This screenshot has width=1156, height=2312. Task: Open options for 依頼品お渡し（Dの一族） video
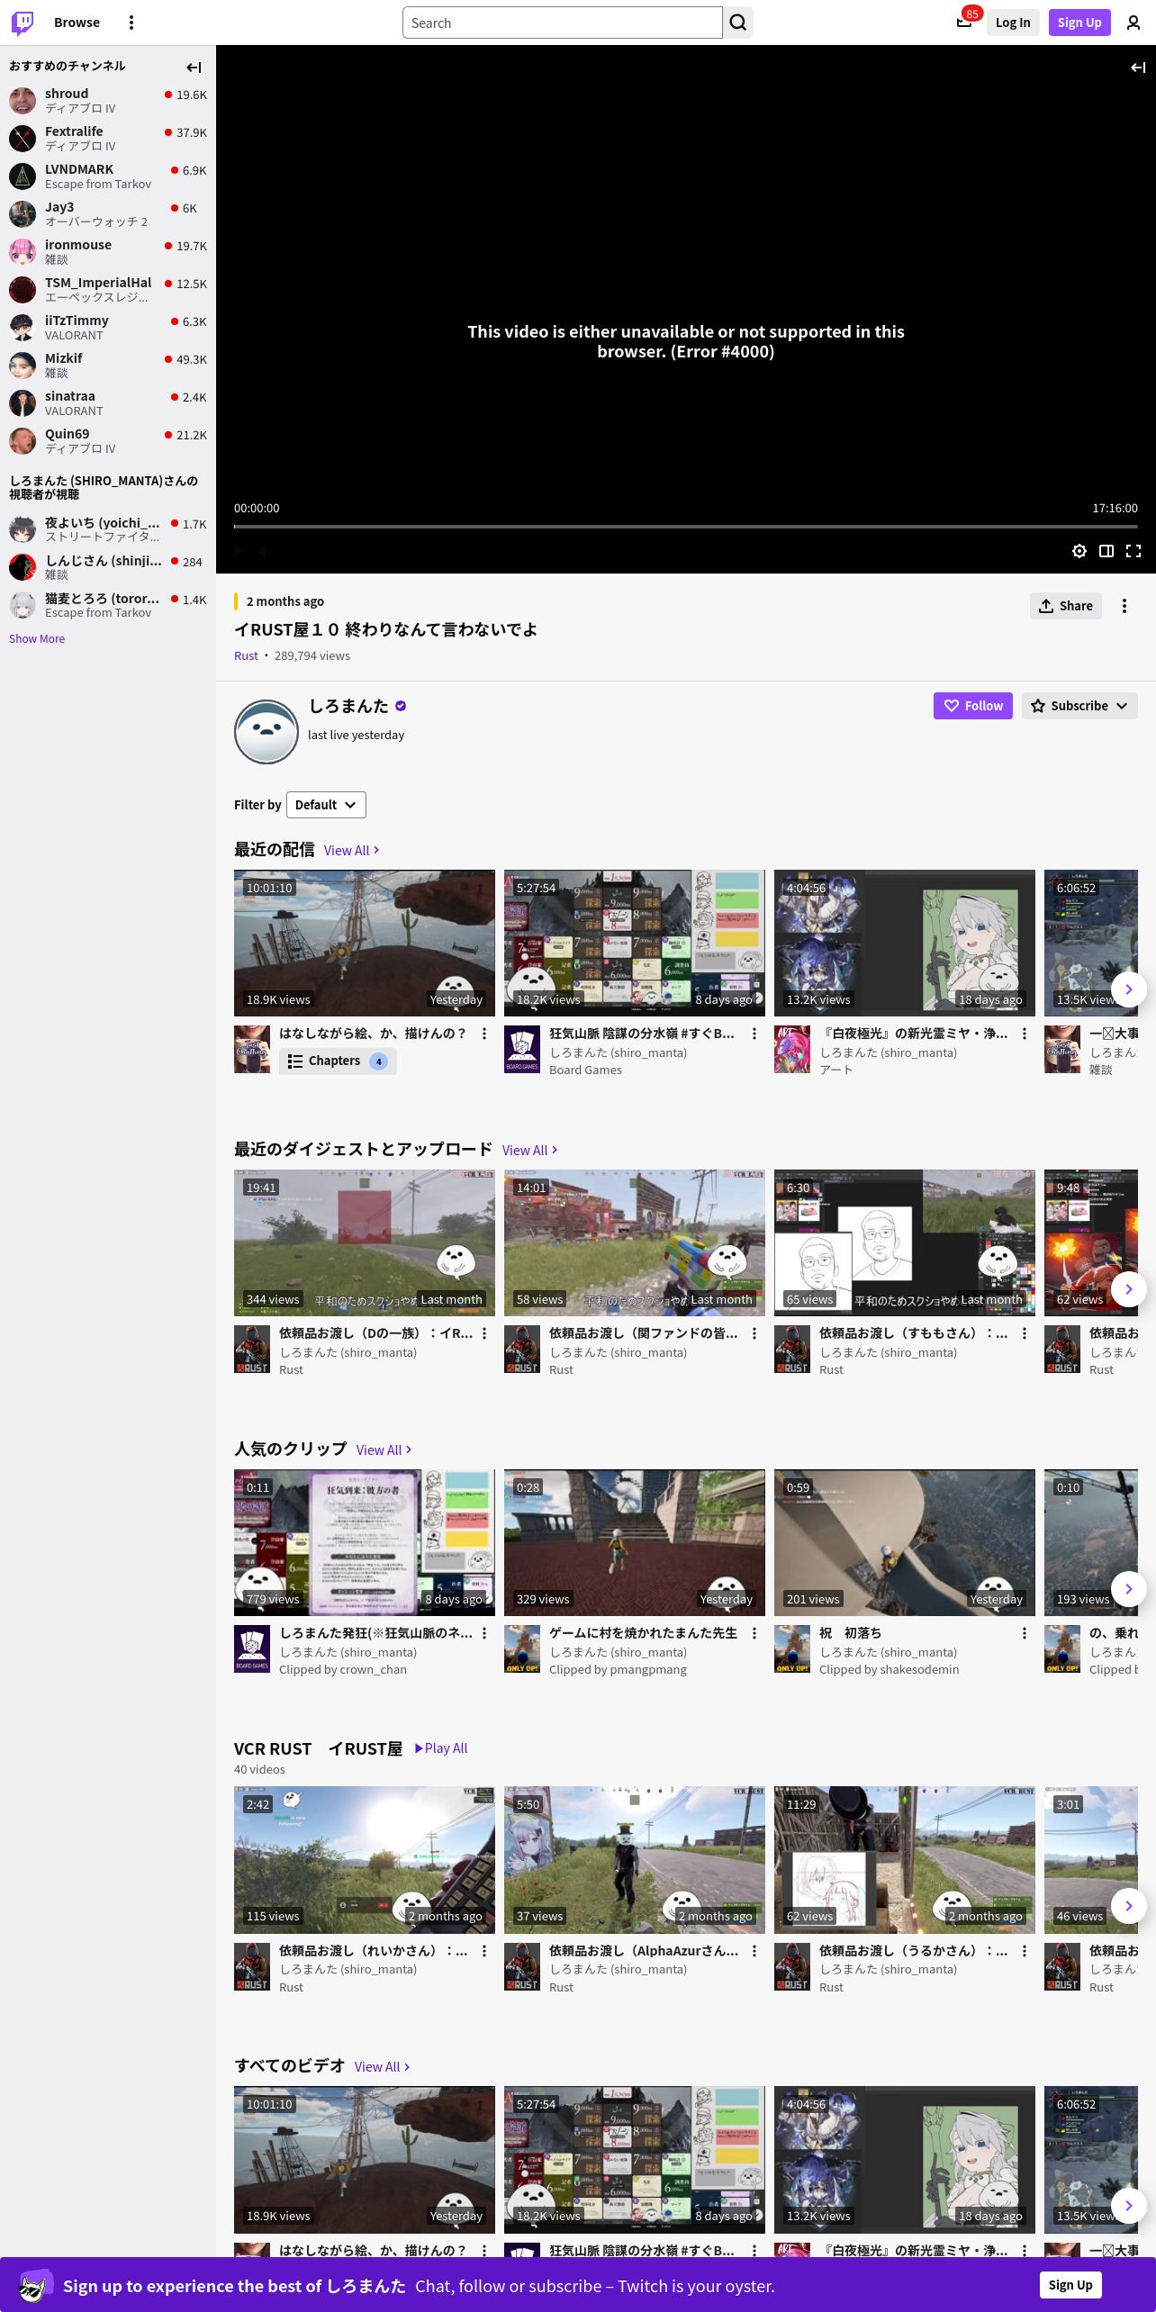pos(484,1333)
